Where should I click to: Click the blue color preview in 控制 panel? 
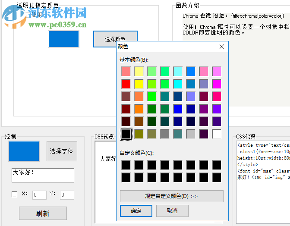coord(24,151)
